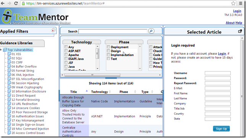The image size is (246, 138).
Task: Open the Help link
Action: pyautogui.click(x=239, y=23)
